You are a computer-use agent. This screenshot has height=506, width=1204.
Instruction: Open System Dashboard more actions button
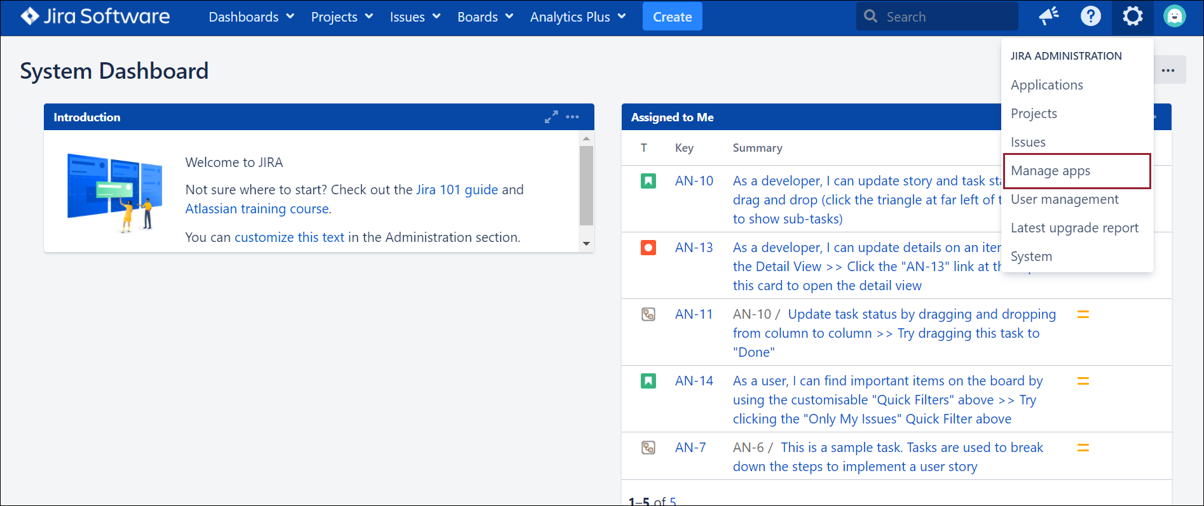pyautogui.click(x=1169, y=70)
